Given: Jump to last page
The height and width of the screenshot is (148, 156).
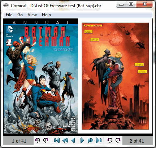Looking at the screenshot, I should tap(99, 140).
